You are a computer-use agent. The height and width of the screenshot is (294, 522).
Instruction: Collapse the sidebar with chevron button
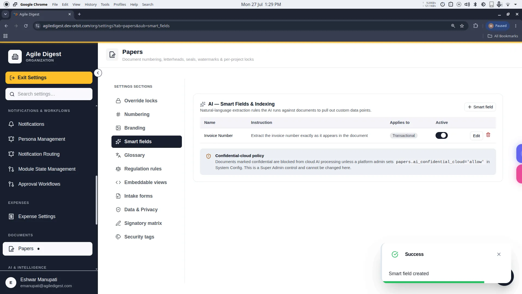tap(98, 73)
